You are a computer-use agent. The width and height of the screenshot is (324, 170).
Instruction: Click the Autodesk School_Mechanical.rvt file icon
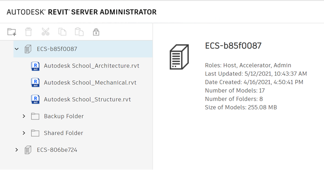tap(35, 83)
